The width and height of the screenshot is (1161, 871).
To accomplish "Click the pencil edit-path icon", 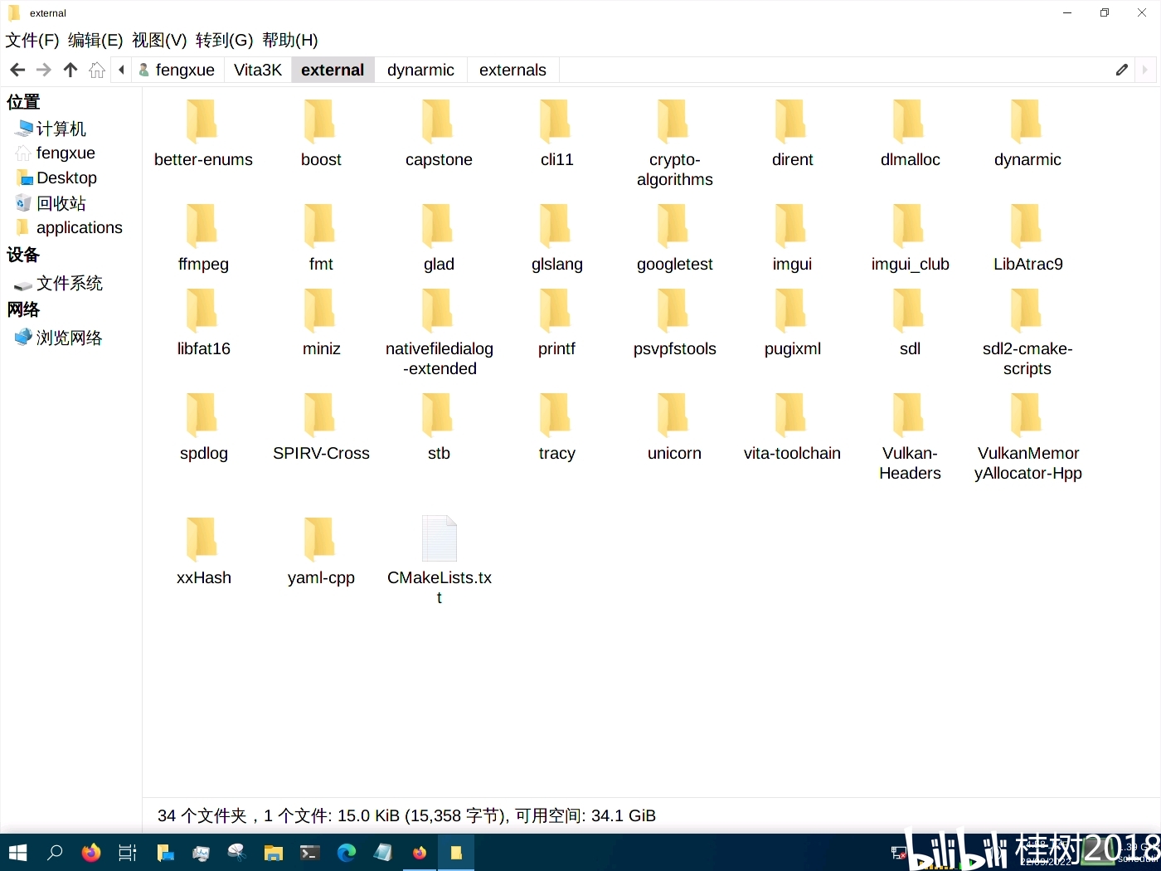I will [x=1122, y=70].
